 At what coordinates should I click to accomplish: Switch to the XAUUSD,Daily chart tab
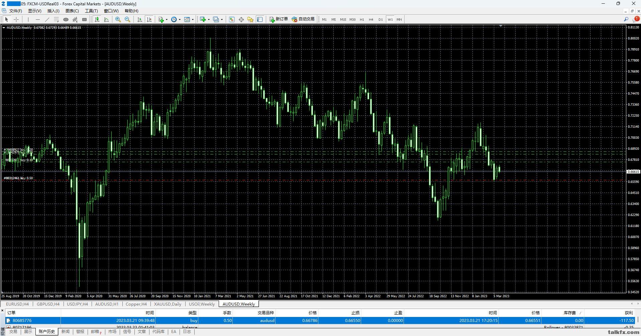[x=168, y=304]
